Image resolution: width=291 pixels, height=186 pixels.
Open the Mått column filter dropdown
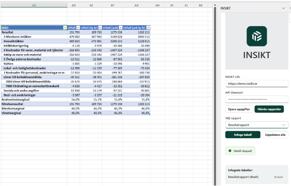[x=65, y=28]
